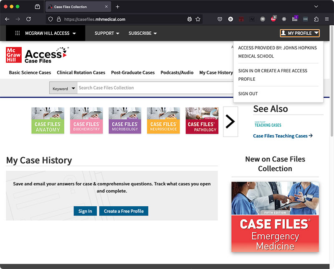The width and height of the screenshot is (334, 269).
Task: Open the Case Files Pathology book cover
Action: 202,120
